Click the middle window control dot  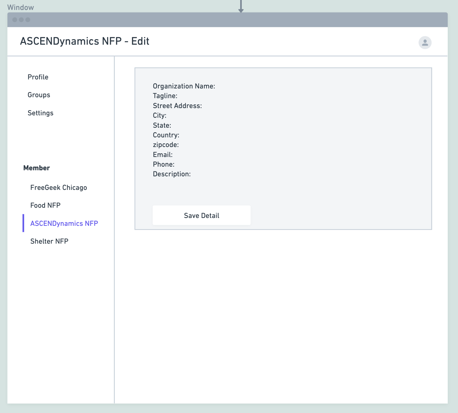tap(21, 20)
